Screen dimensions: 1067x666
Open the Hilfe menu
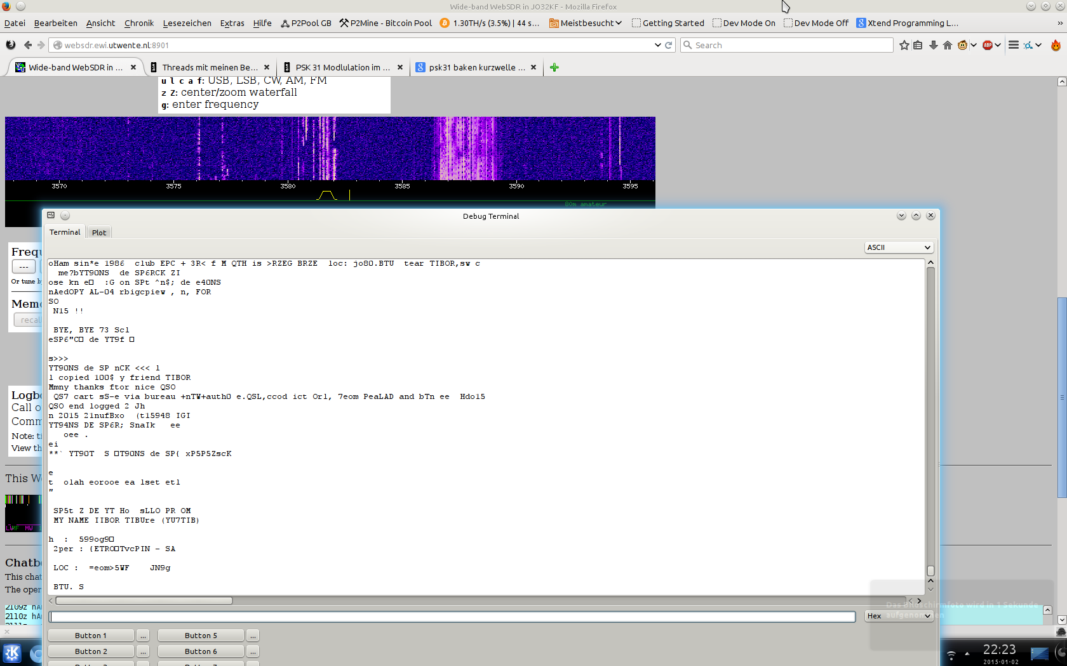point(262,23)
